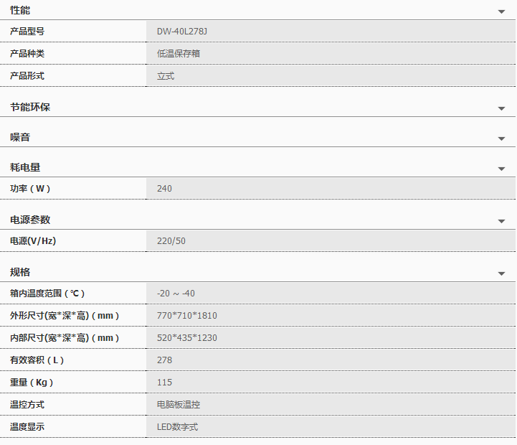Collapse the 耗电量 section arrow
Image resolution: width=517 pixels, height=445 pixels.
click(x=501, y=169)
